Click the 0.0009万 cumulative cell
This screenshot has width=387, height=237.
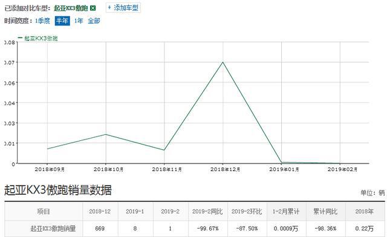pyautogui.click(x=286, y=229)
